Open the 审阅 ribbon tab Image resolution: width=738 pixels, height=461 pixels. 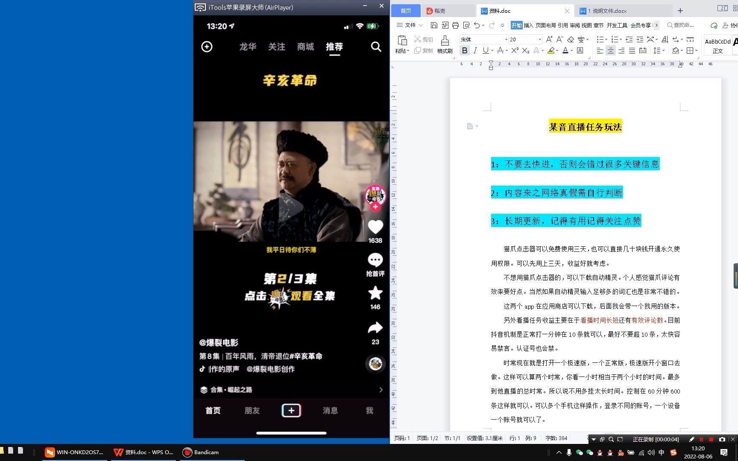click(x=574, y=25)
